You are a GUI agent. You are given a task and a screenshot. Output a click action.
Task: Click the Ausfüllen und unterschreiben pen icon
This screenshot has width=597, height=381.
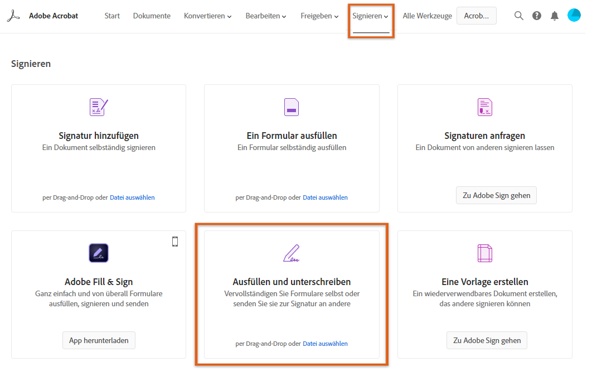pyautogui.click(x=291, y=253)
